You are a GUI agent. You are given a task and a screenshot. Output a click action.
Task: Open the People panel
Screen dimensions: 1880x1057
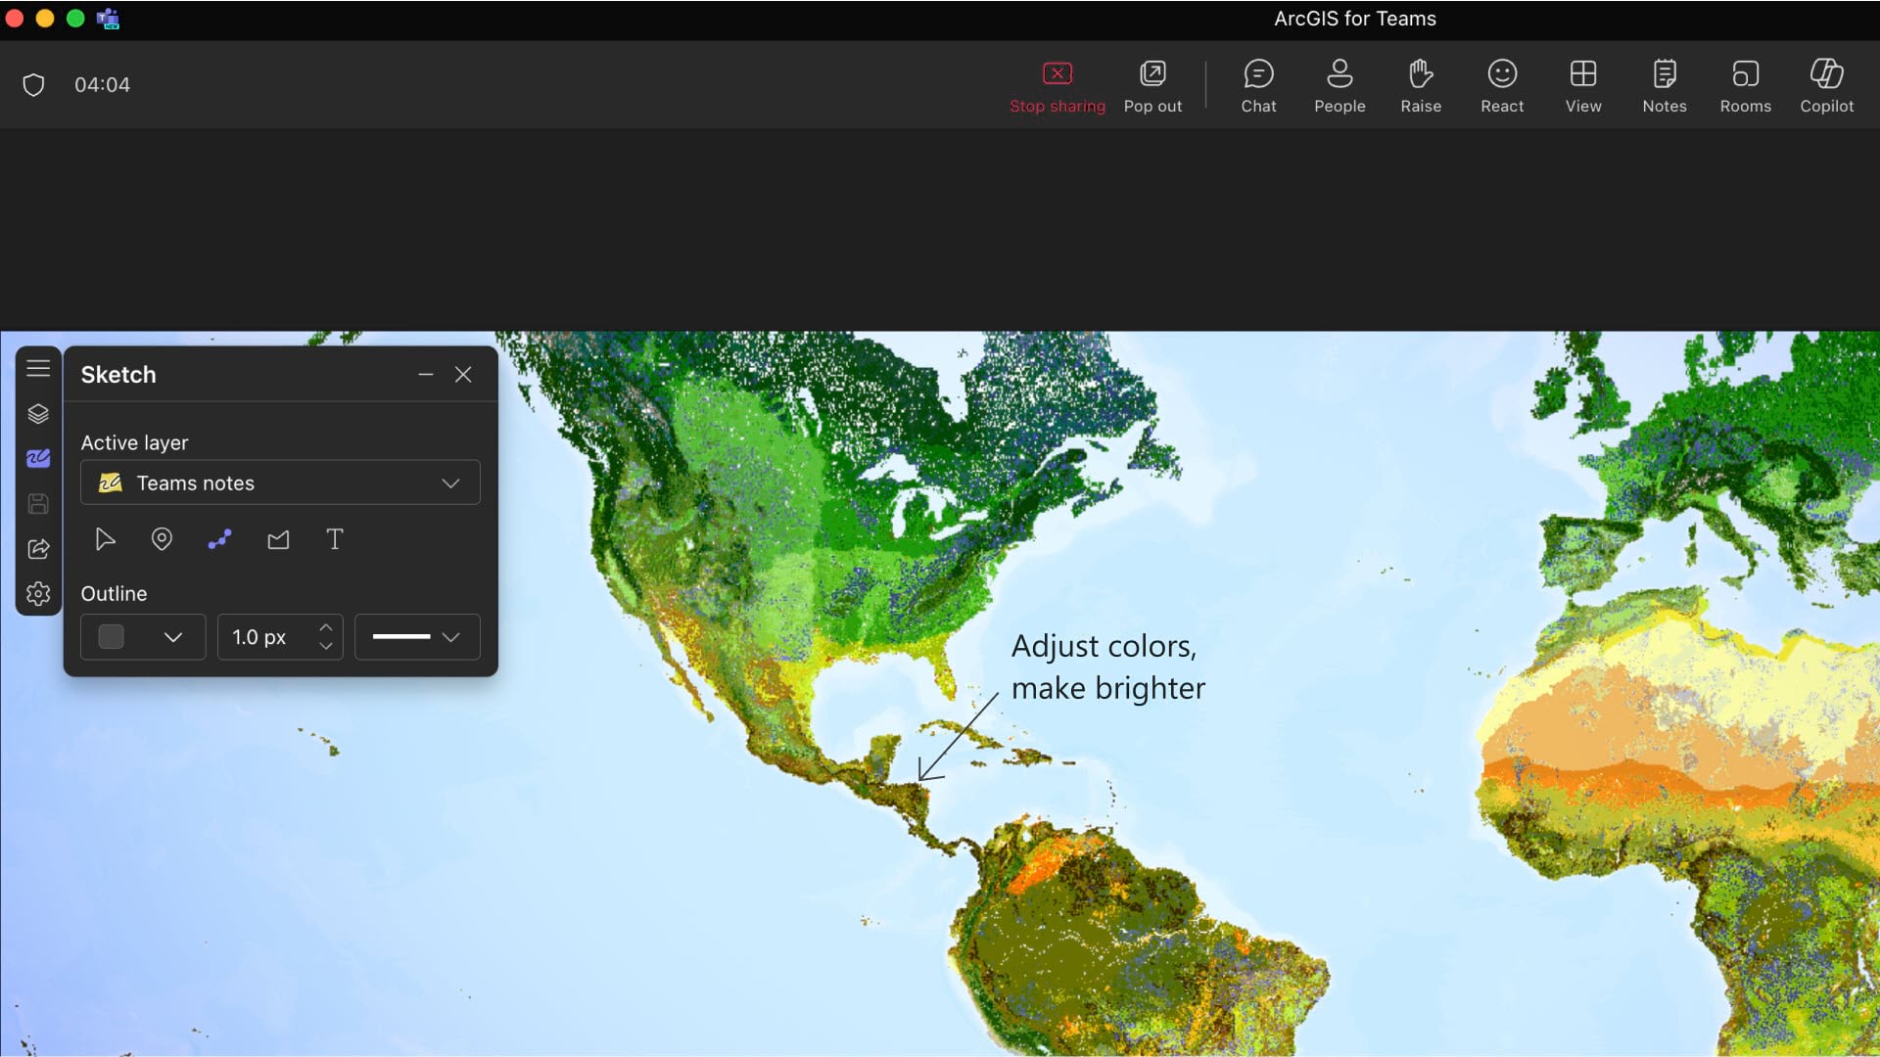coord(1339,84)
